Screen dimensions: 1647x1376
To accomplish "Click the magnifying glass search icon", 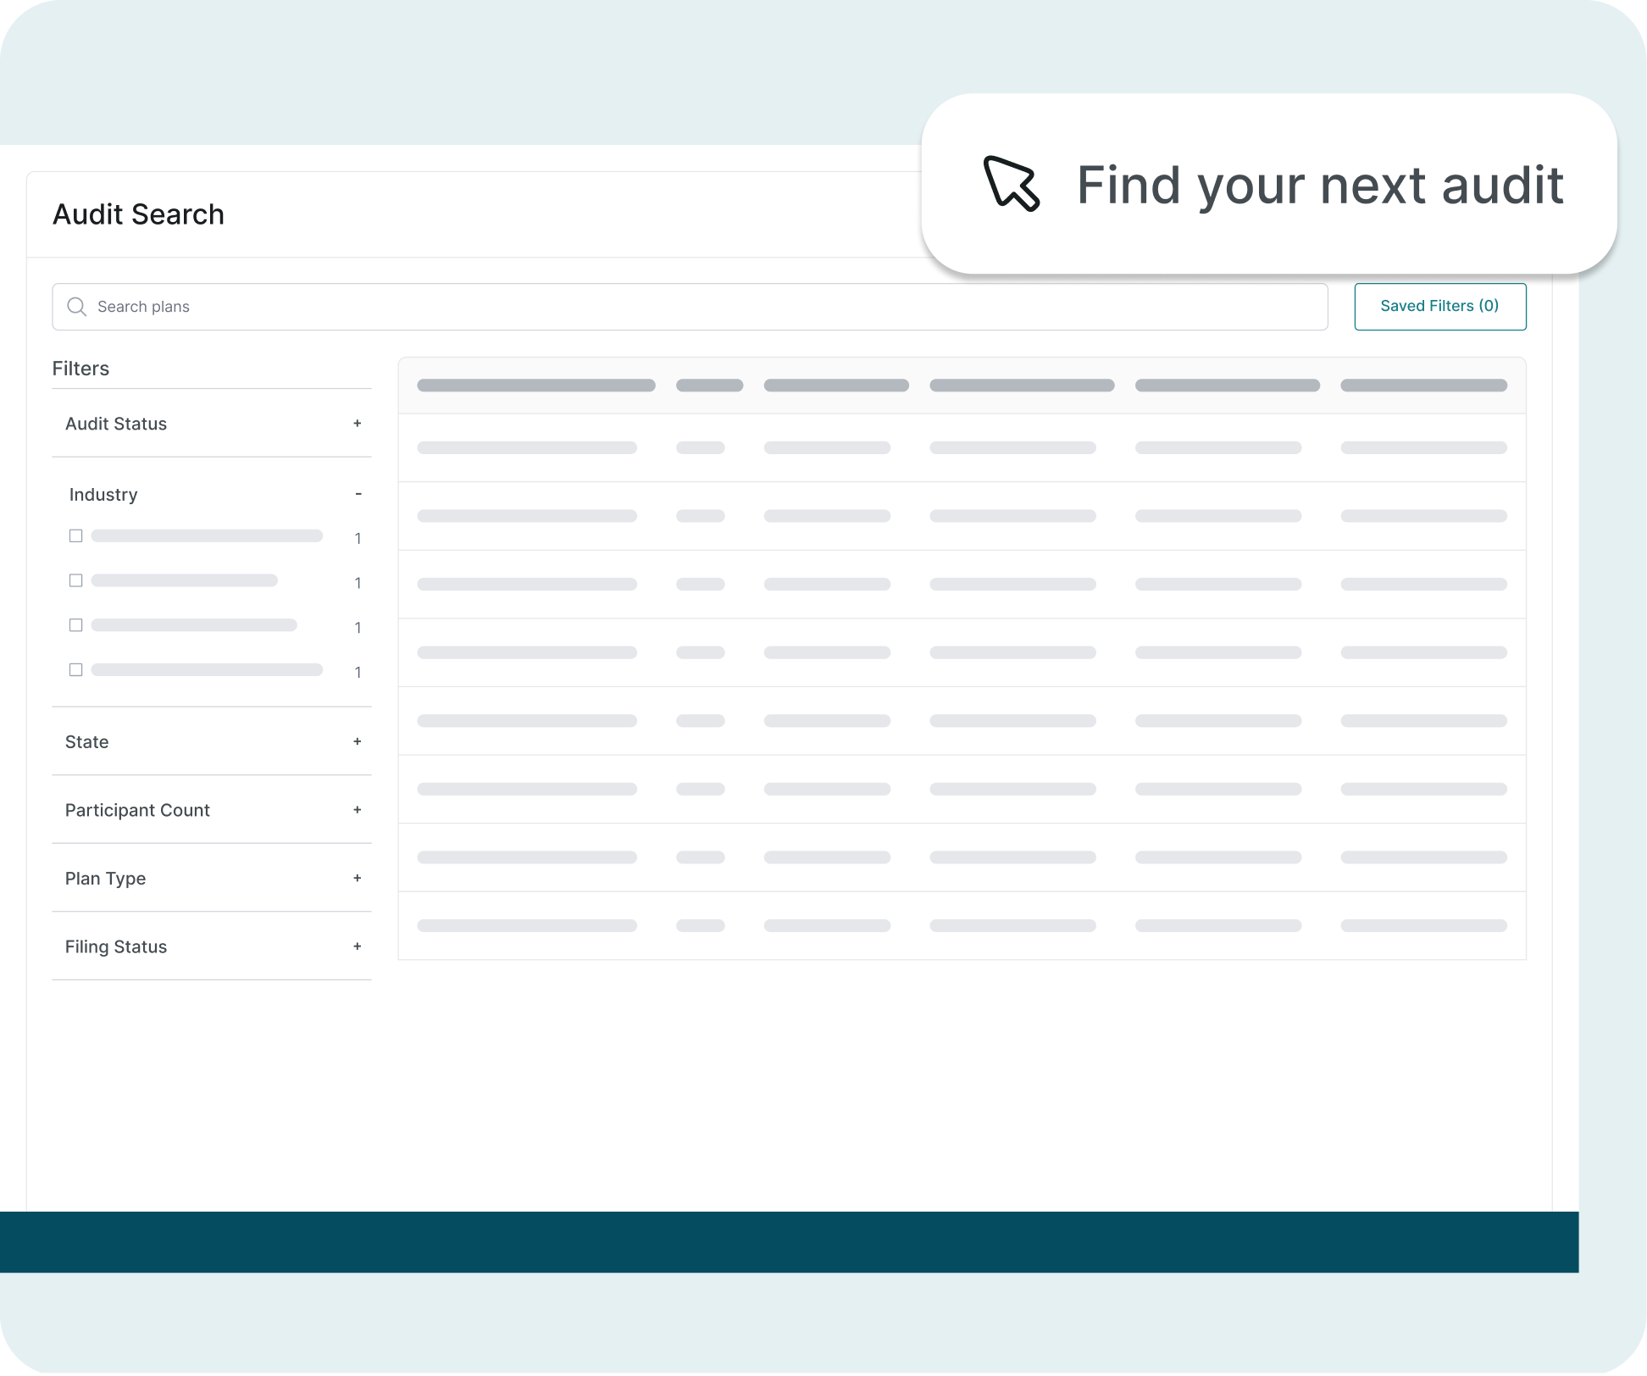I will (76, 307).
